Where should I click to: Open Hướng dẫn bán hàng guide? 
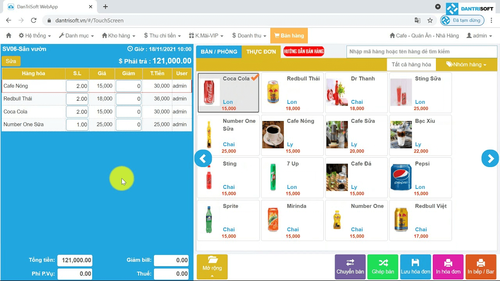pyautogui.click(x=304, y=51)
